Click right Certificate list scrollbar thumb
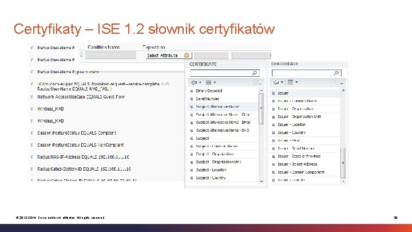This screenshot has height=232, width=412. [x=343, y=163]
